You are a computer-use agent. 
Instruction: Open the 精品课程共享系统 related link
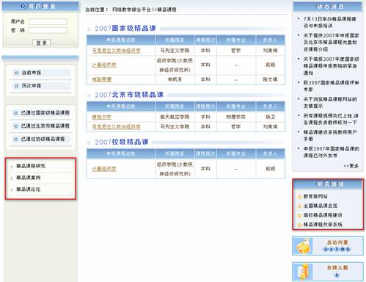(323, 225)
